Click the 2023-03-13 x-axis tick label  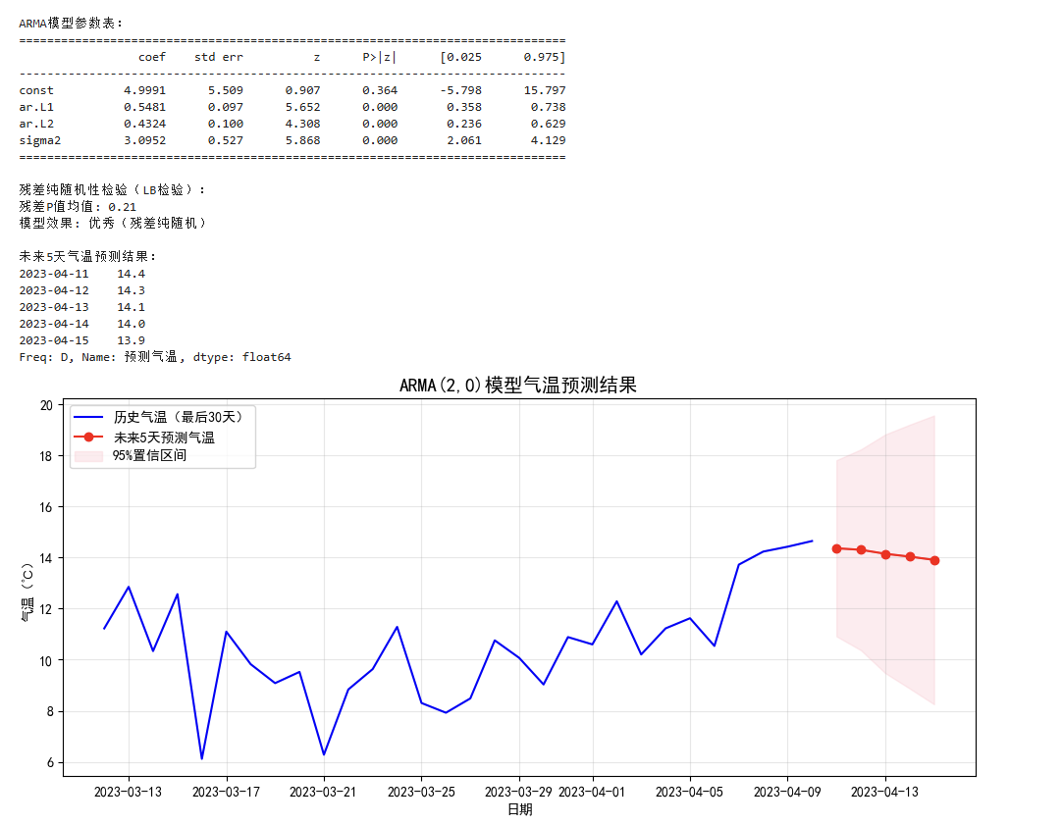[x=128, y=792]
